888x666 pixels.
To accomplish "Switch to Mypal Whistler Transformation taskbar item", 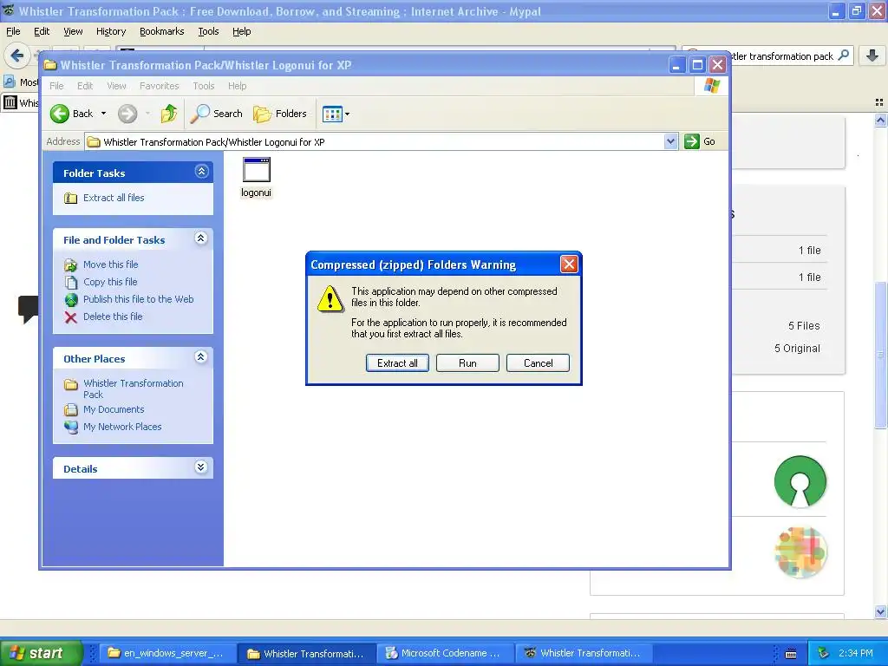I will click(x=584, y=653).
